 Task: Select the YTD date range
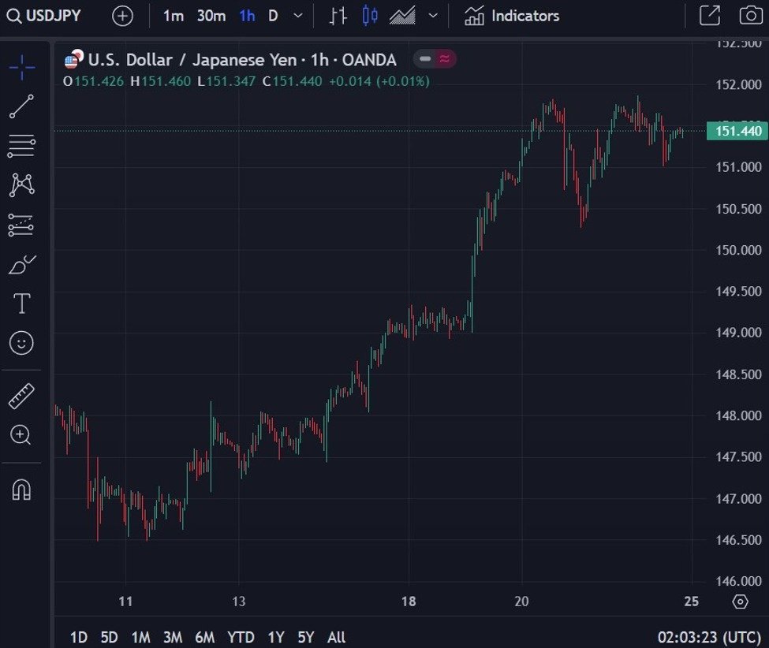click(x=241, y=636)
